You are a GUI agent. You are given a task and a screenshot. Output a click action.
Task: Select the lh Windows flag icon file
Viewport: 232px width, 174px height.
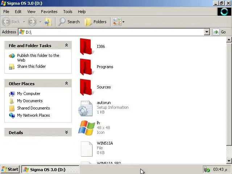86,128
